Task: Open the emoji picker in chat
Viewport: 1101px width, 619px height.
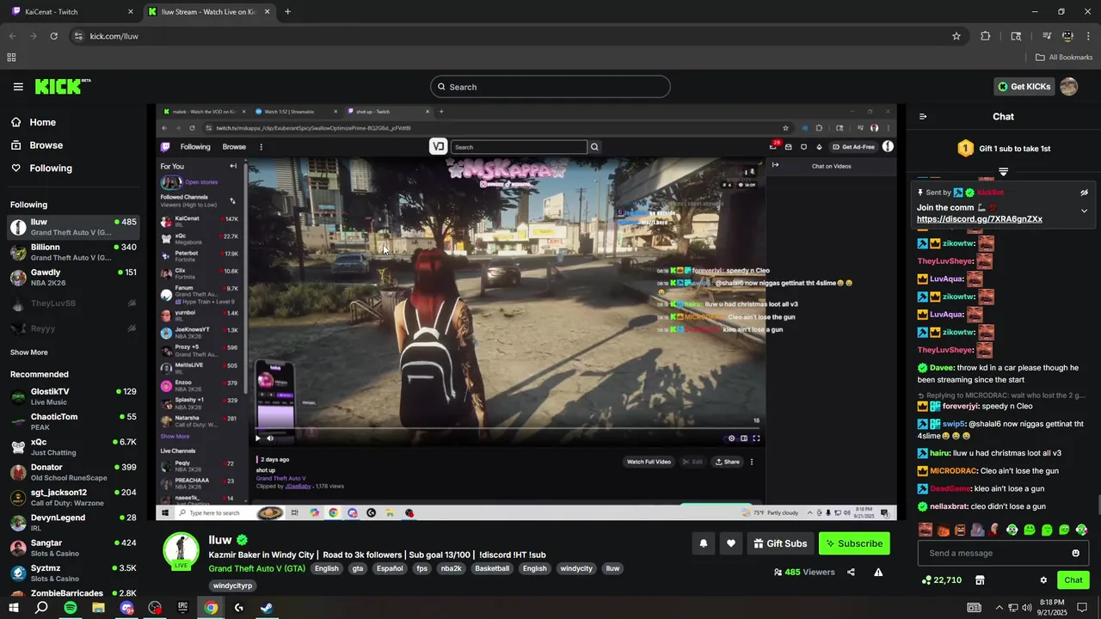Action: [1075, 554]
